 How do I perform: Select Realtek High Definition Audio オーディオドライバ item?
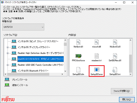click(41, 53)
